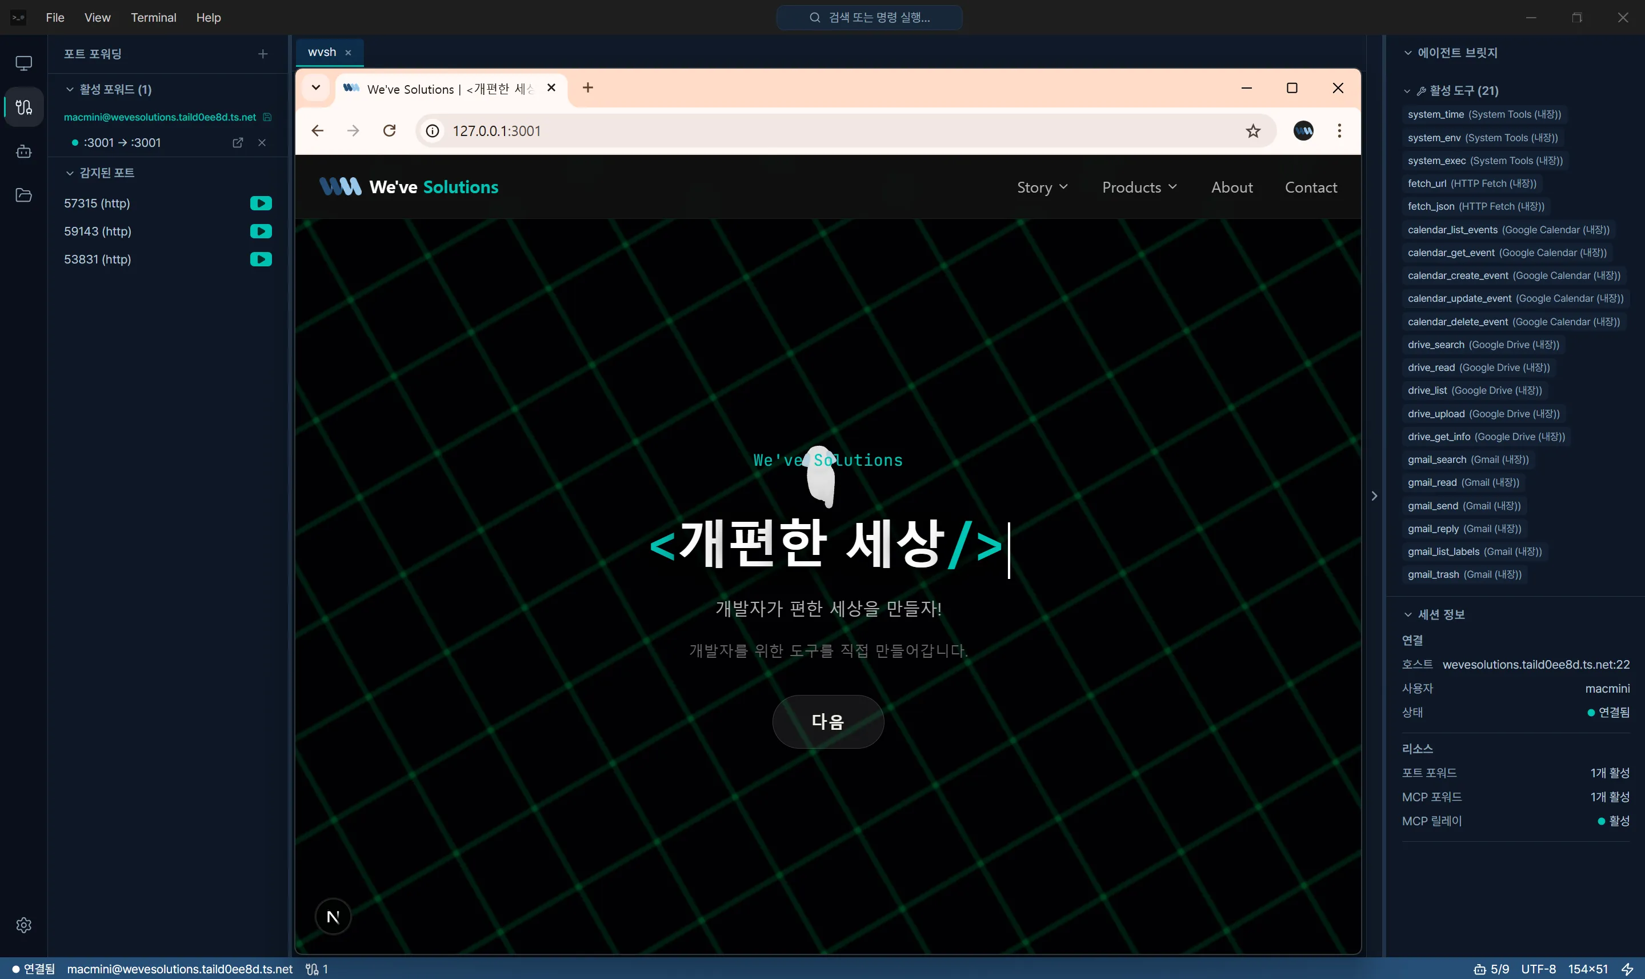1645x979 pixels.
Task: Select the monitor icon in the left sidebar
Action: pos(24,63)
